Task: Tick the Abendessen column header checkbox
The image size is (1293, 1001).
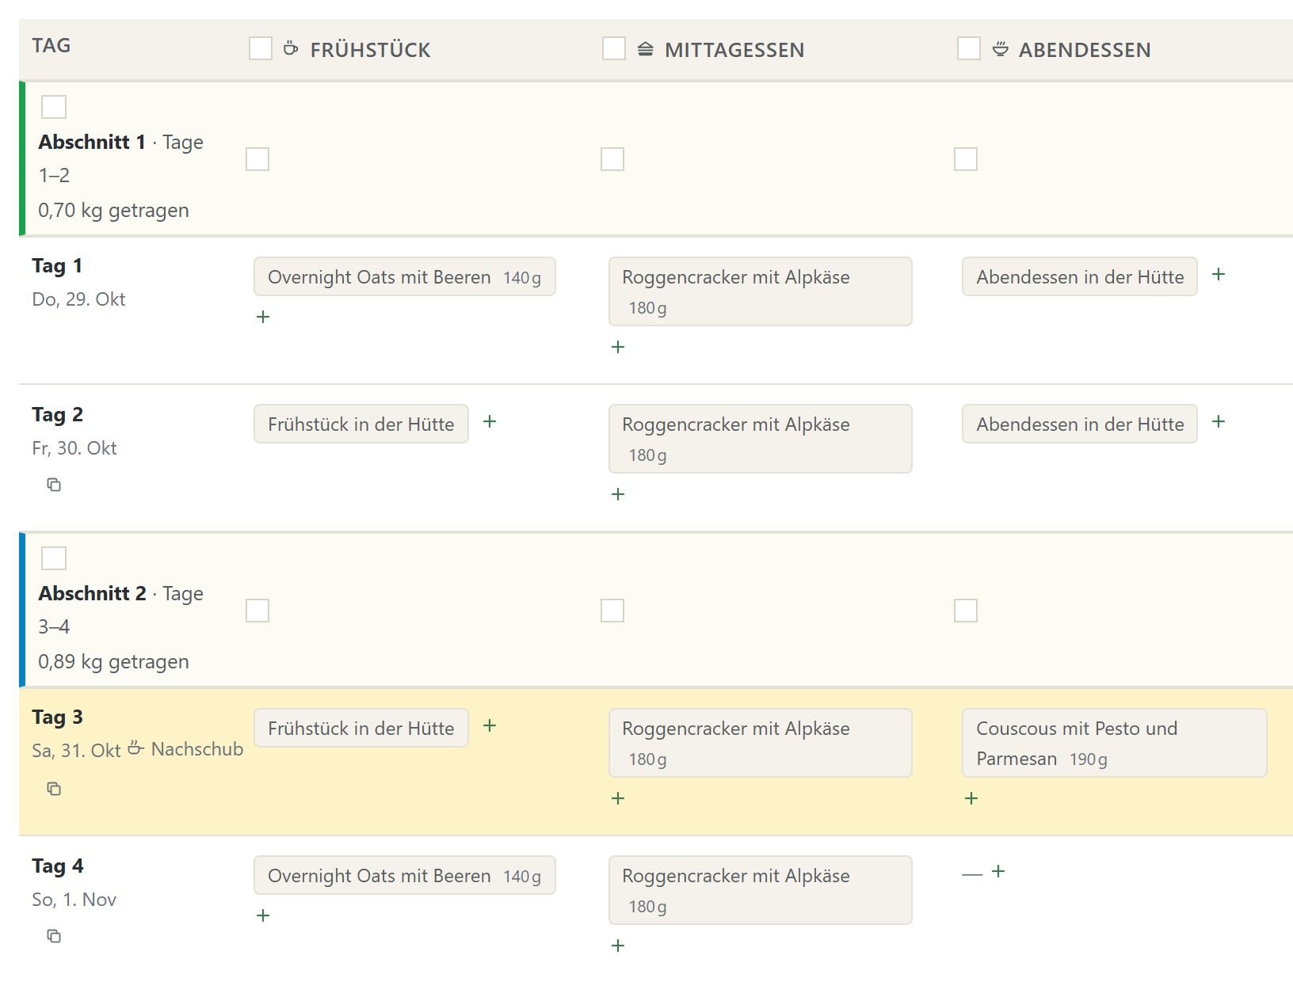Action: point(969,48)
